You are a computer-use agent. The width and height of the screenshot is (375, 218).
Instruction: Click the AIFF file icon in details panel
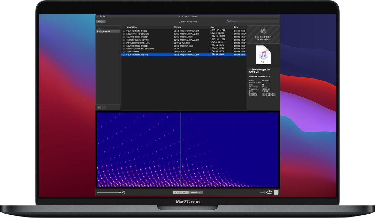pyautogui.click(x=263, y=55)
